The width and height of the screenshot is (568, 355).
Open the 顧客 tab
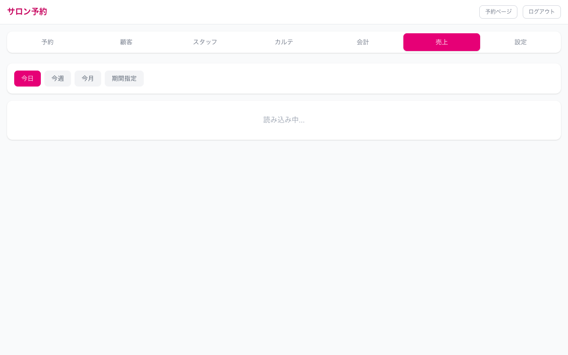coord(126,42)
